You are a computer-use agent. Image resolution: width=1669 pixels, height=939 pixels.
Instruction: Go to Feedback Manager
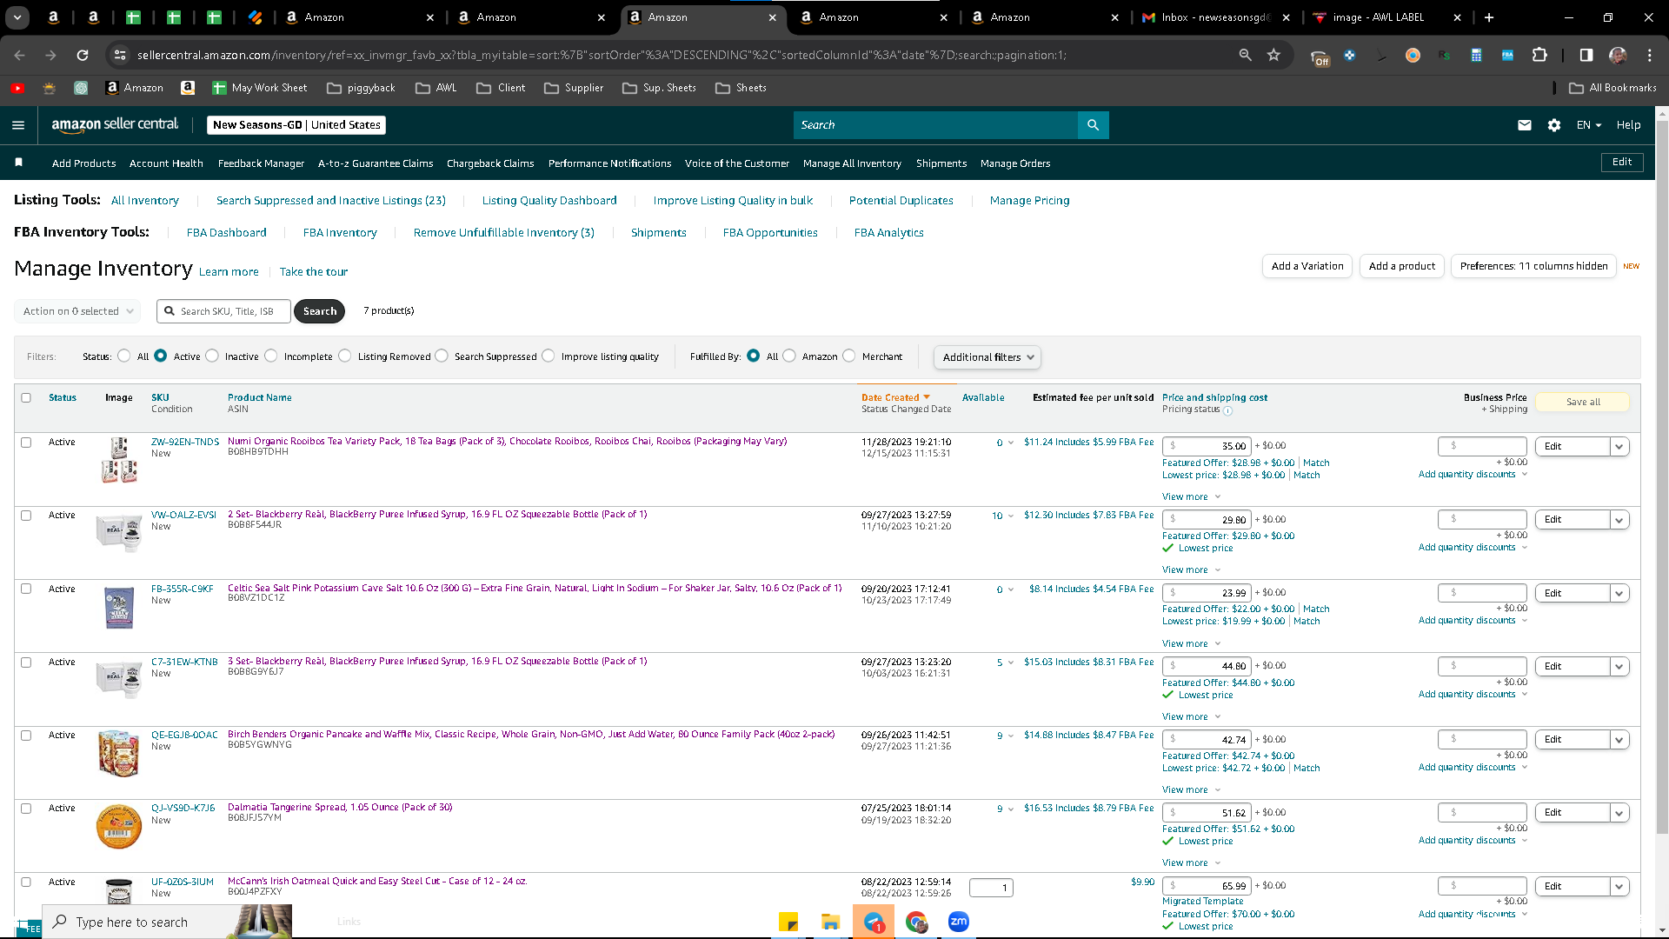[x=261, y=163]
